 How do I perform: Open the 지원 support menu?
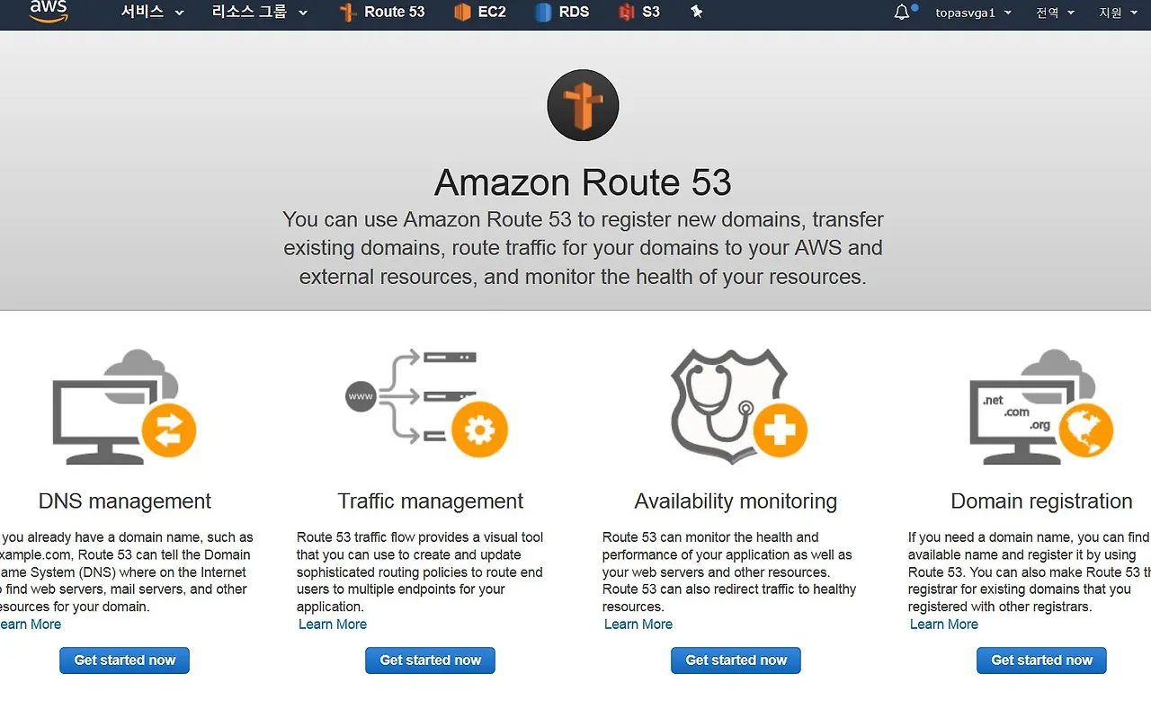coord(1118,13)
